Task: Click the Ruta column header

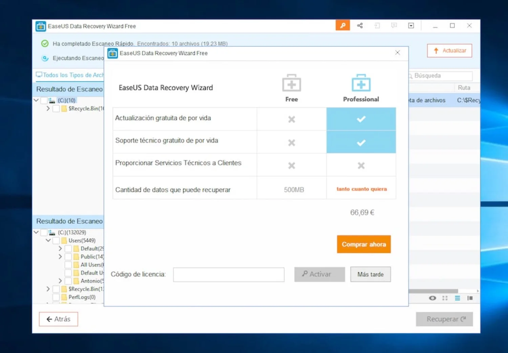Action: tap(464, 87)
